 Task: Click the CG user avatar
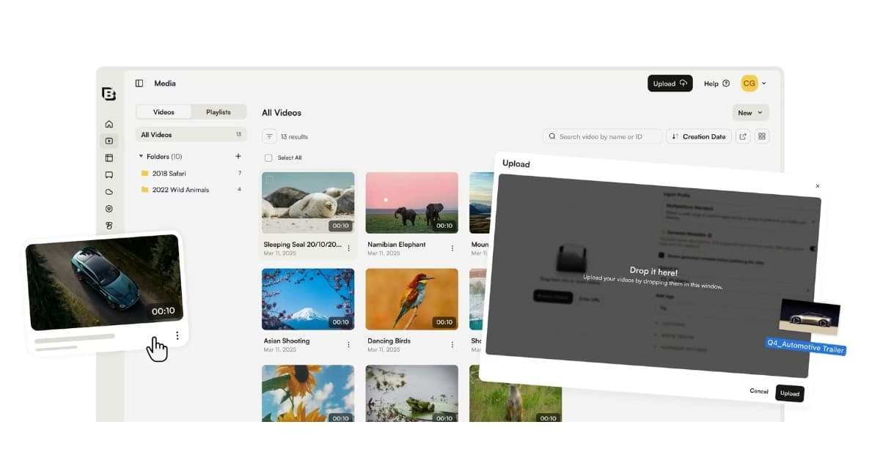point(749,84)
